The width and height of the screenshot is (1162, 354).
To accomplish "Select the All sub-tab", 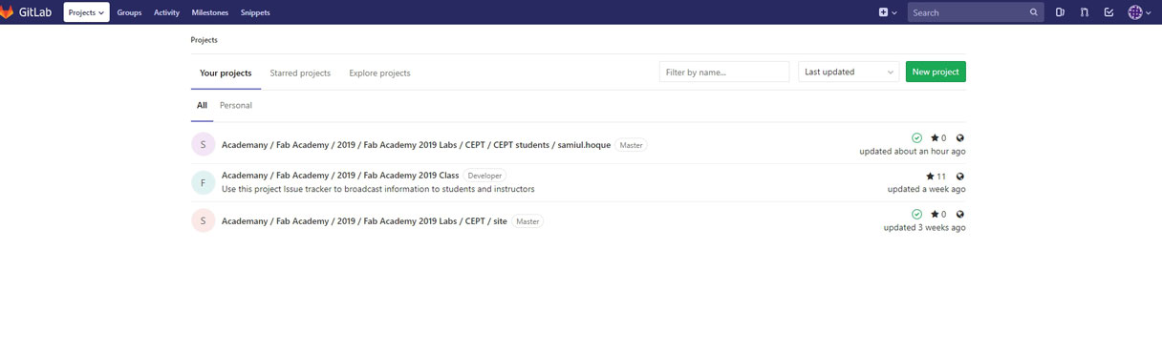I will (202, 105).
